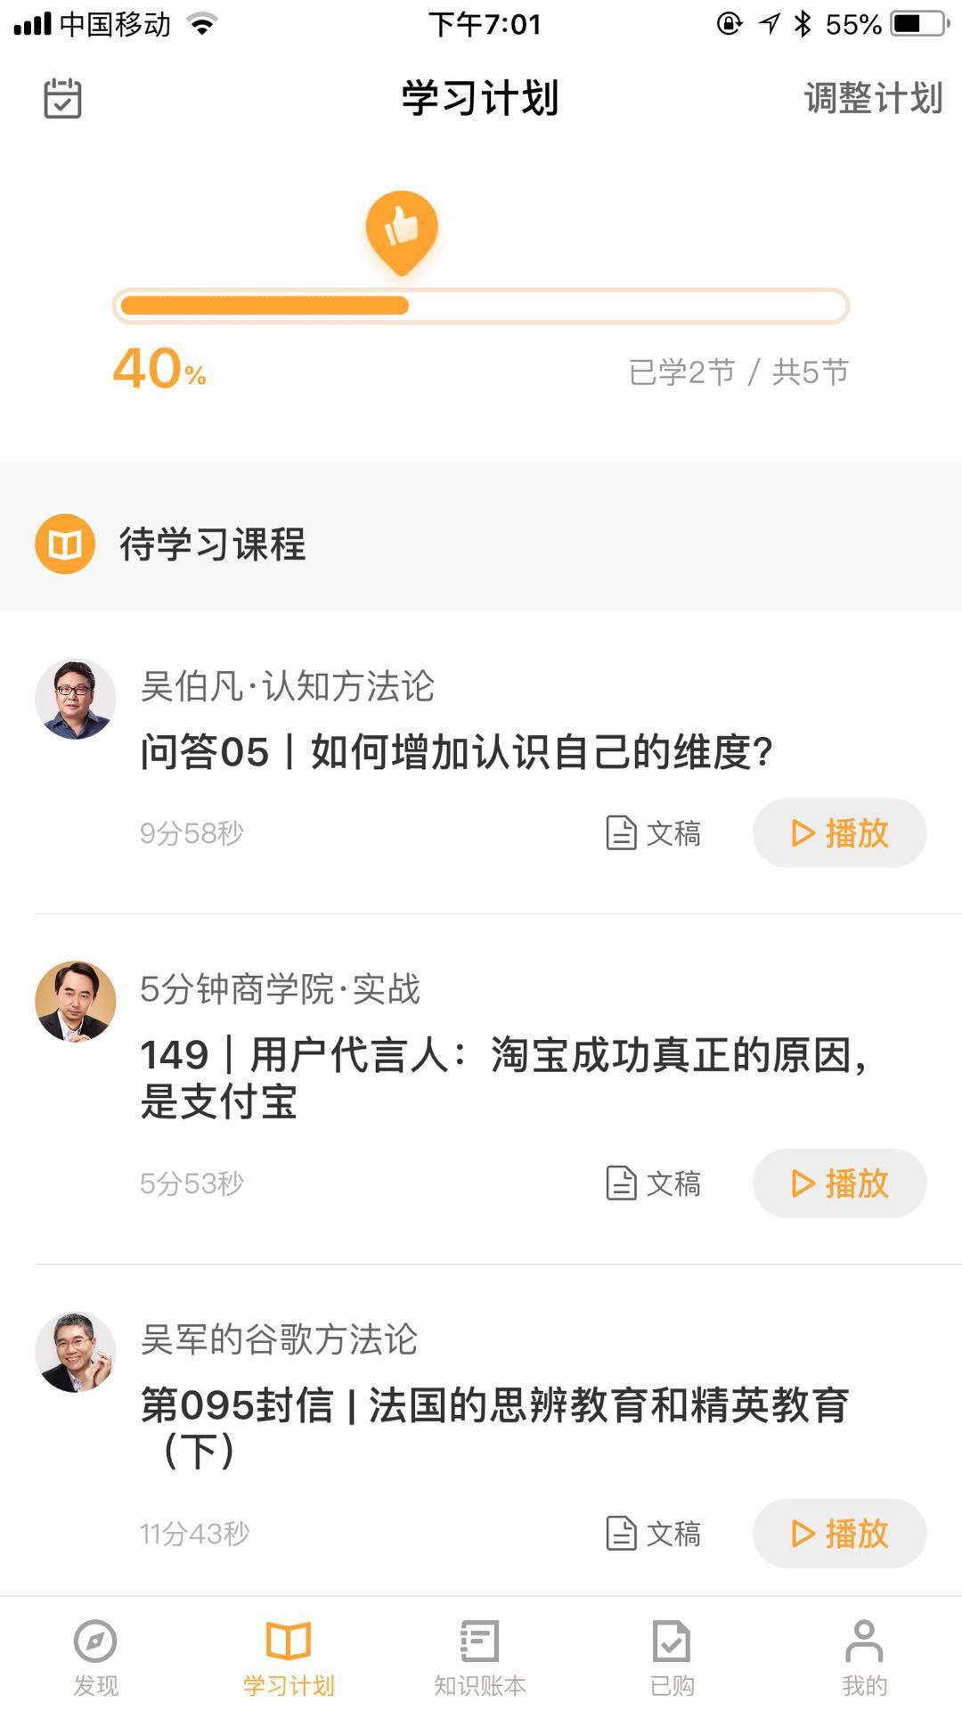Viewport: 962px width, 1711px height.
Task: Switch to 知识账本 tab
Action: coord(480,1656)
